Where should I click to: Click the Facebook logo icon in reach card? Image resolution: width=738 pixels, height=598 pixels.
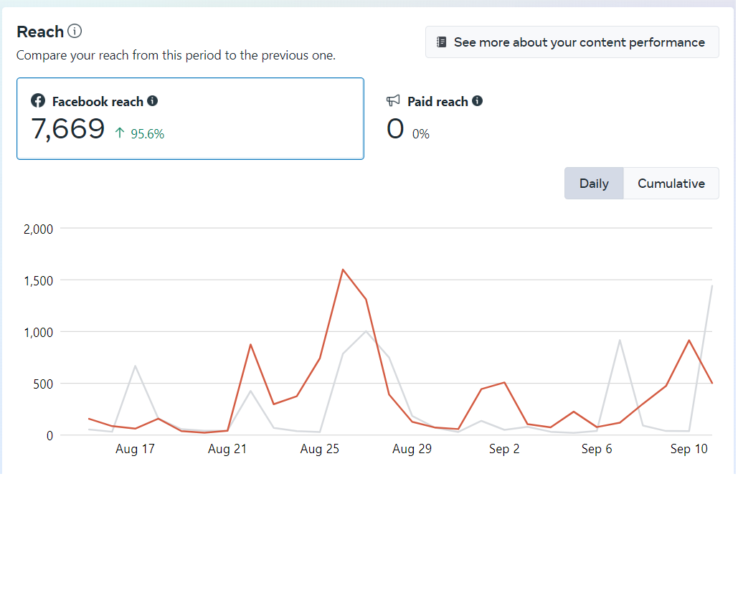[x=38, y=101]
